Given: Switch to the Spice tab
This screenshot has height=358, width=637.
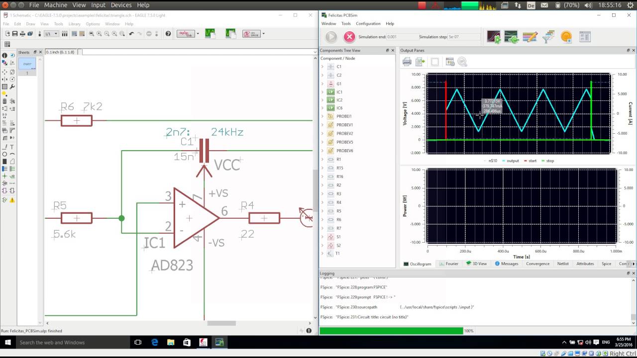Looking at the screenshot, I should pos(606,264).
